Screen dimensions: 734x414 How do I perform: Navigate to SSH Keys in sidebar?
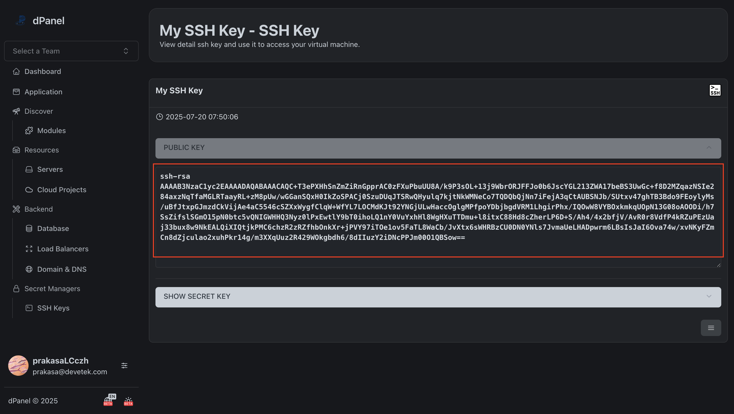(53, 308)
